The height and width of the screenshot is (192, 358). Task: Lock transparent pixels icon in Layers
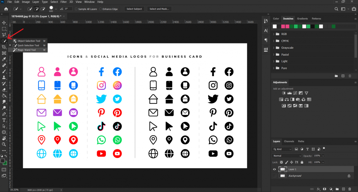click(x=281, y=162)
